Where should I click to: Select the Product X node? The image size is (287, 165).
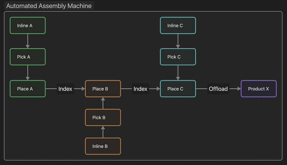[259, 89]
